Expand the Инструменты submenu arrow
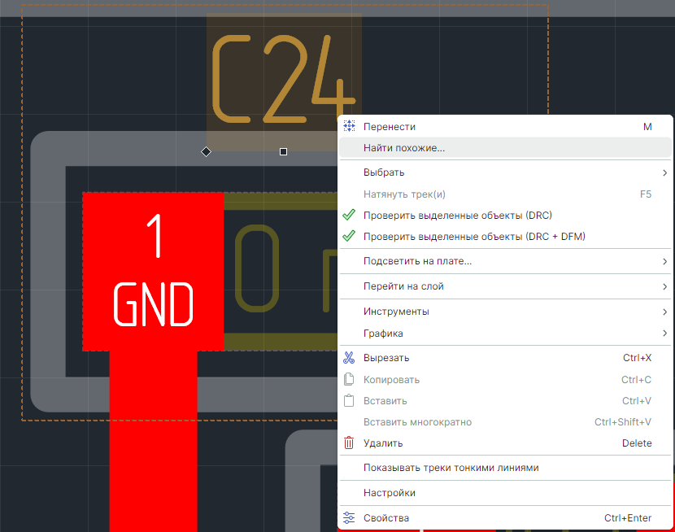The width and height of the screenshot is (675, 532). click(x=664, y=312)
